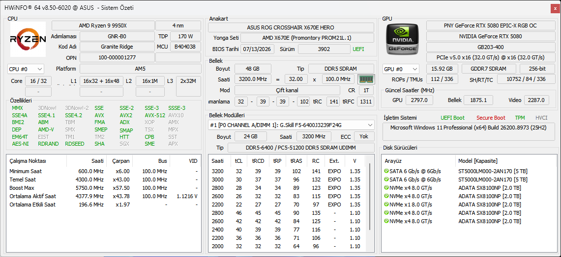Click the 256-bit bus width field
Screen dimensions: 561x257
(537, 69)
